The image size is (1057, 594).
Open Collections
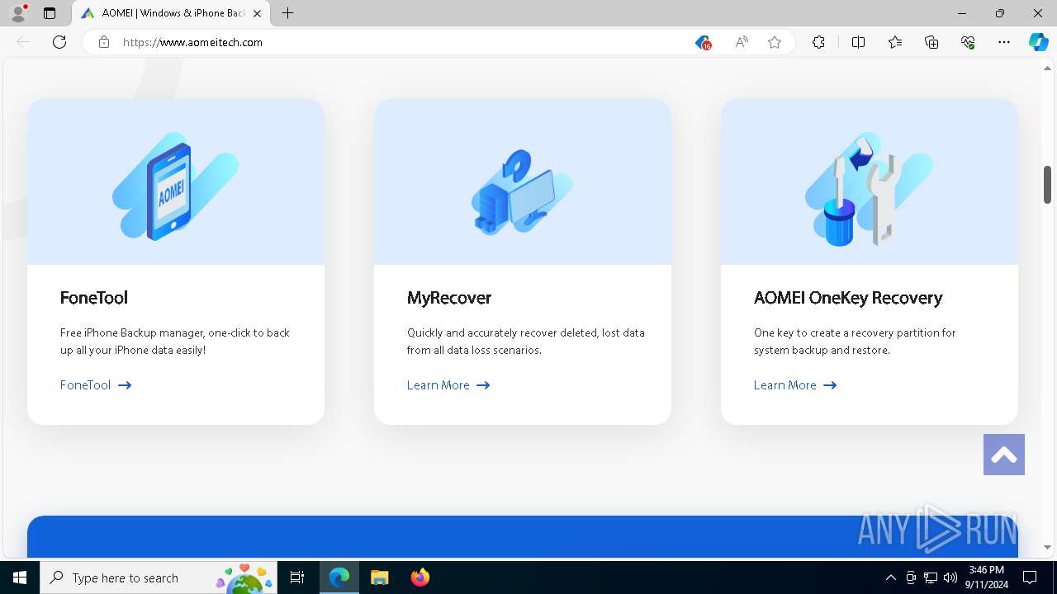click(x=931, y=42)
